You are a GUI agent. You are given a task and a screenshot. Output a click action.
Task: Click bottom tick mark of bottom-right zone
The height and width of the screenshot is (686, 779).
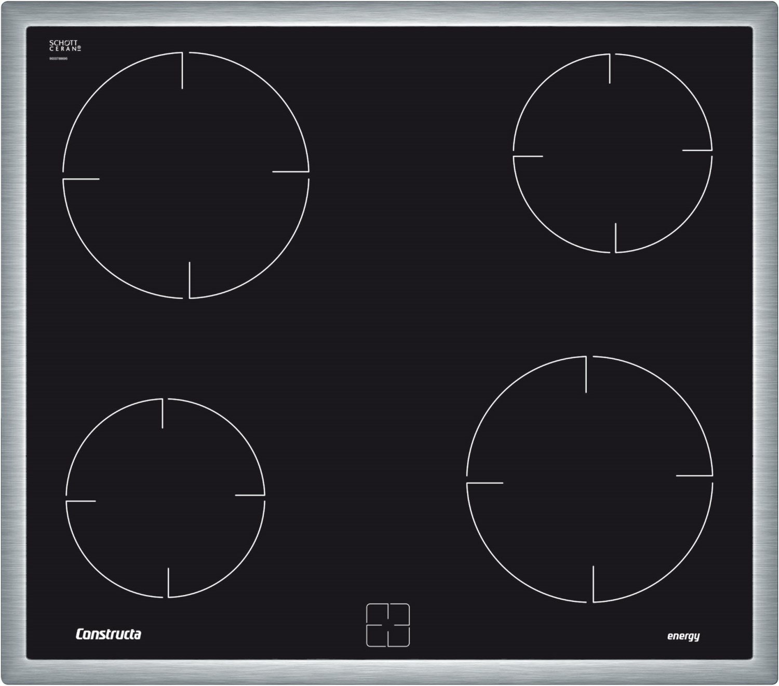tap(593, 584)
